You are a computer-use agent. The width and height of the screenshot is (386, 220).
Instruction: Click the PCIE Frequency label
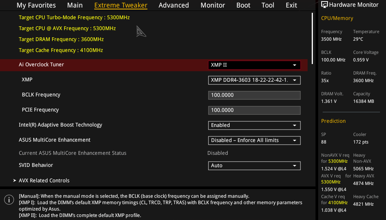tap(40, 110)
